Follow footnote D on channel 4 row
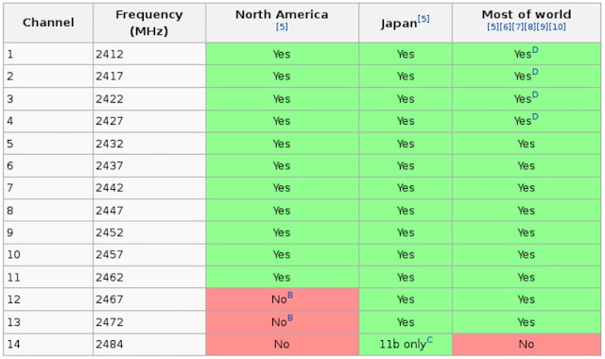Viewport: 605px width, 359px height. point(535,117)
